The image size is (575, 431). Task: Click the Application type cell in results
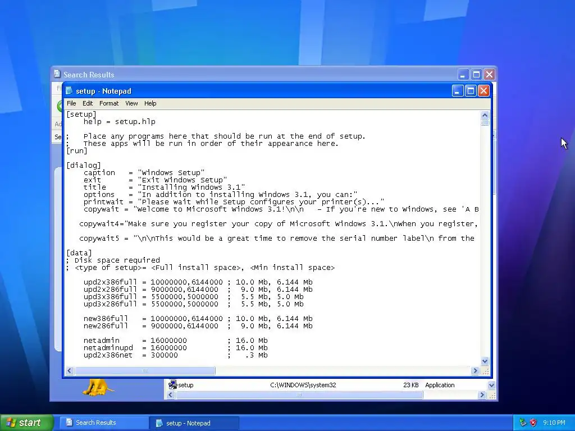point(440,385)
